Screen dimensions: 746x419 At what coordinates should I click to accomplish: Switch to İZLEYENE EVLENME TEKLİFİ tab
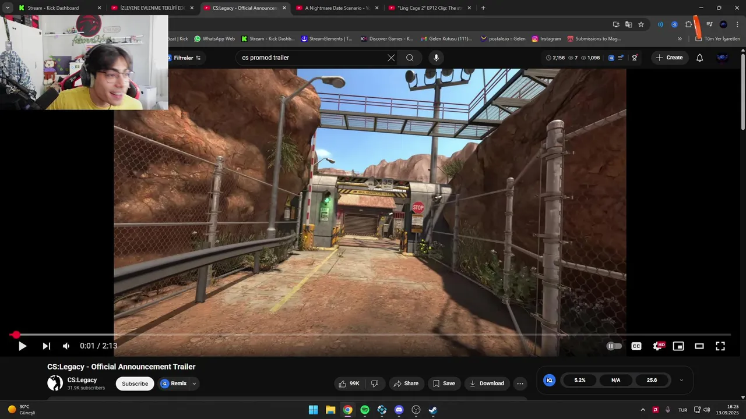pos(152,8)
